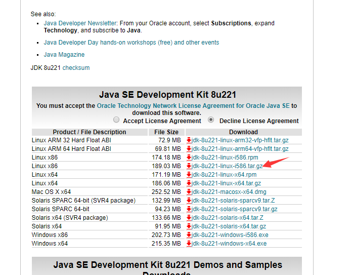Open Java Developer Day workshops link
Image resolution: width=352 pixels, height=275 pixels.
click(131, 43)
